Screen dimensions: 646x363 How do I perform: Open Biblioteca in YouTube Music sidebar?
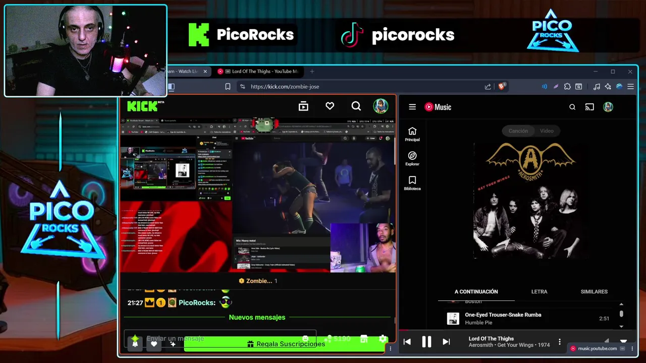pyautogui.click(x=412, y=184)
